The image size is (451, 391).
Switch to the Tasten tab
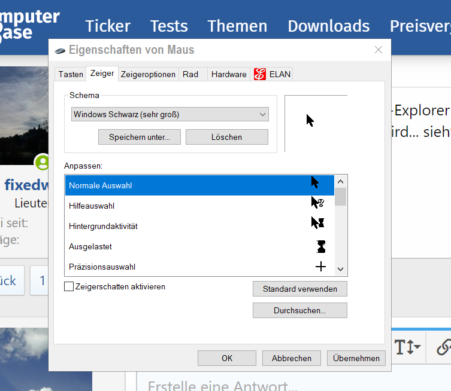click(71, 74)
